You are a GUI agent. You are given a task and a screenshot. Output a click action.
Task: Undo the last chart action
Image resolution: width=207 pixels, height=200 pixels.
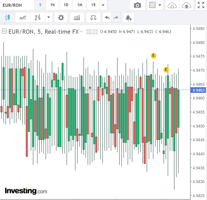107,18
